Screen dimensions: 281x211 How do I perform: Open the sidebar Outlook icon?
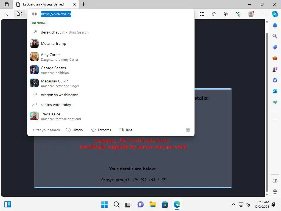[275, 91]
